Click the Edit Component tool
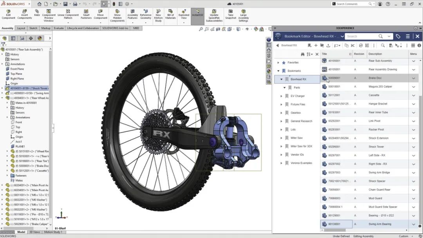423x238 pixels. pyautogui.click(x=8, y=14)
